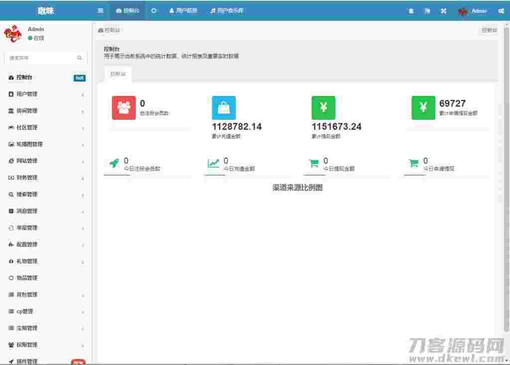Open settings via the gears icon top-right
The width and height of the screenshot is (510, 365).
pos(501,11)
